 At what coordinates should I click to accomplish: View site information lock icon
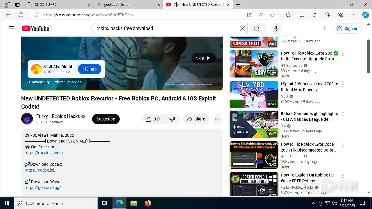pyautogui.click(x=36, y=15)
